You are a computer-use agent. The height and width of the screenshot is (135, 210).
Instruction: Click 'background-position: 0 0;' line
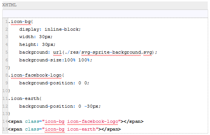coord(54,83)
